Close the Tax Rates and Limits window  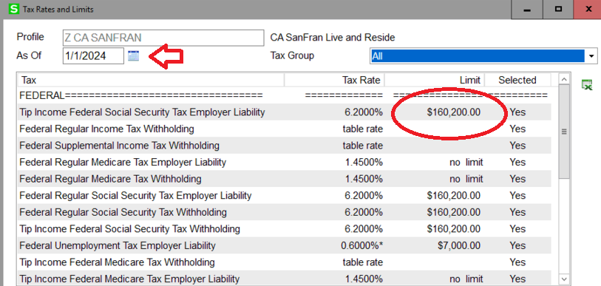pyautogui.click(x=588, y=9)
